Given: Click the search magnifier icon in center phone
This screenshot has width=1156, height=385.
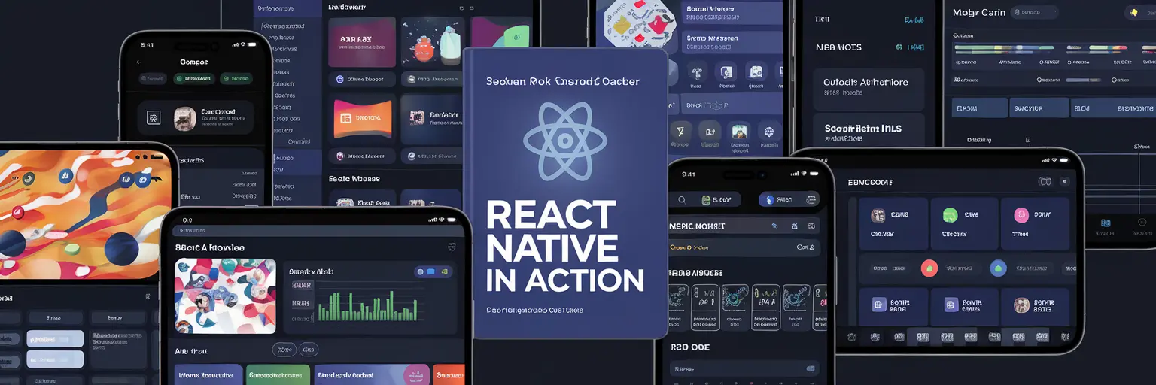Looking at the screenshot, I should [682, 199].
